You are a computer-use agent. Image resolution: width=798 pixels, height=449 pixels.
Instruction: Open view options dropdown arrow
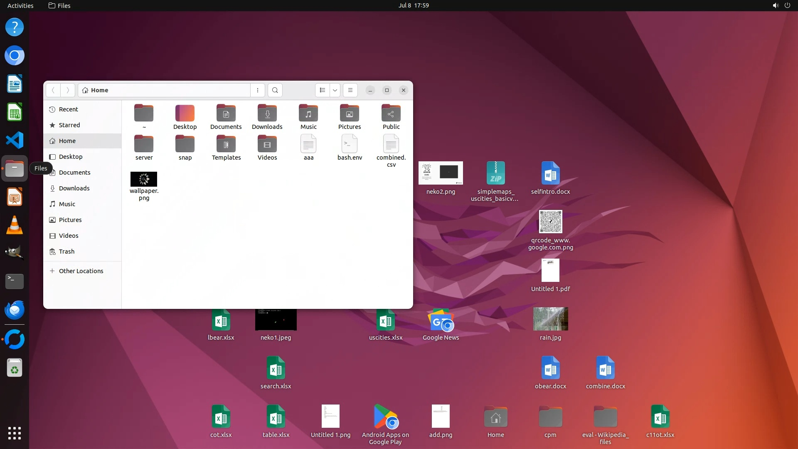(335, 90)
